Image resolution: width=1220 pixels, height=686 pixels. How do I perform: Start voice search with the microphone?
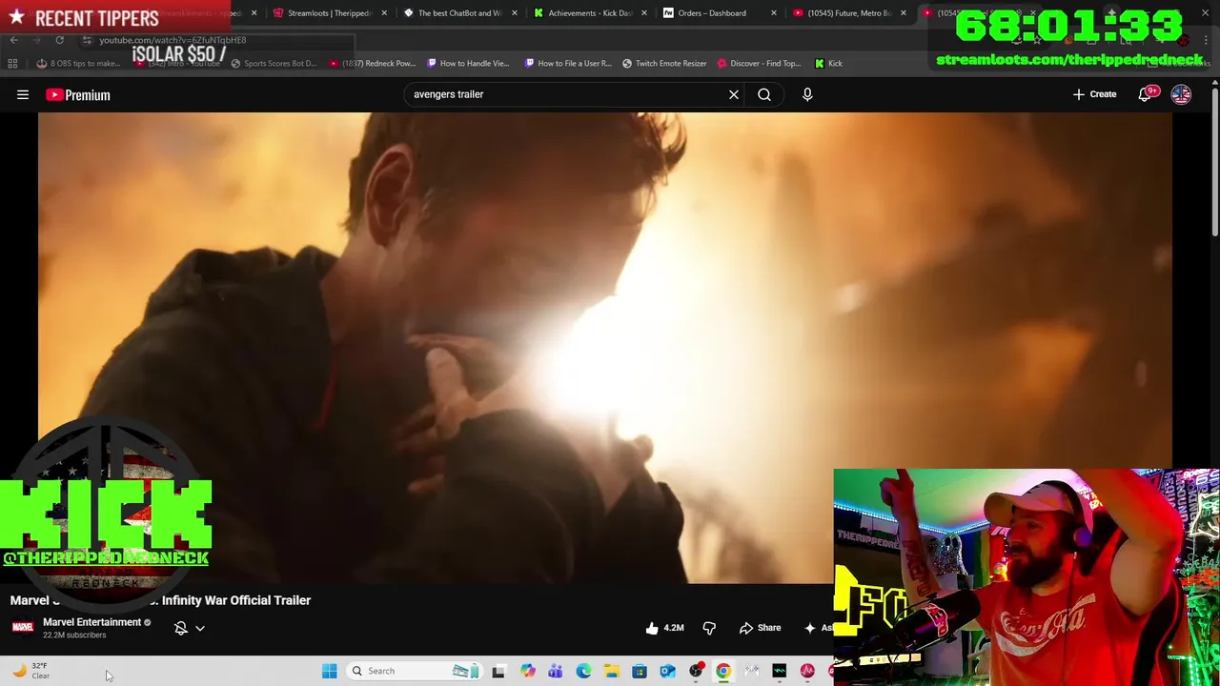[x=807, y=94]
